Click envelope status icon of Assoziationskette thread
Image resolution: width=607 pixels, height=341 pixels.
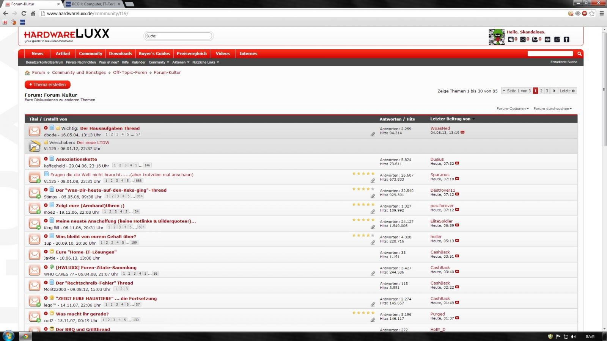coord(35,162)
